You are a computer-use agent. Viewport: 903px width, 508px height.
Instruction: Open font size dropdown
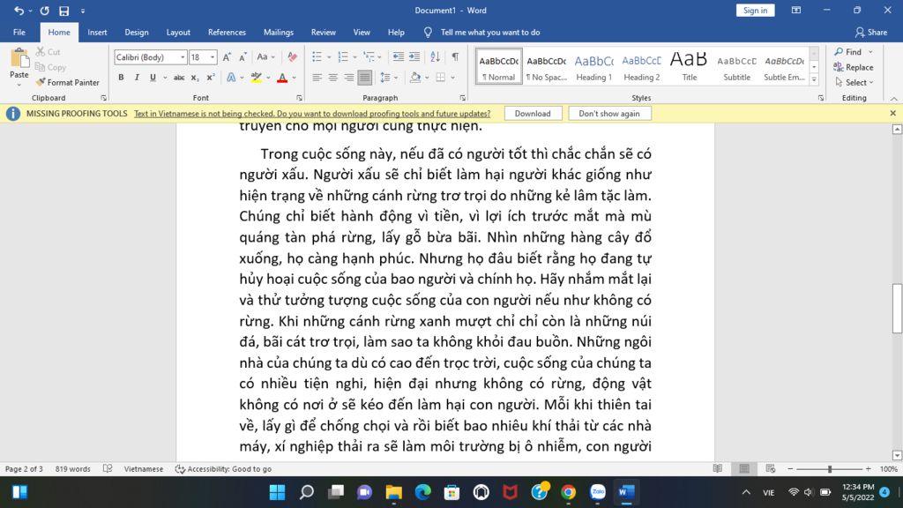point(213,57)
